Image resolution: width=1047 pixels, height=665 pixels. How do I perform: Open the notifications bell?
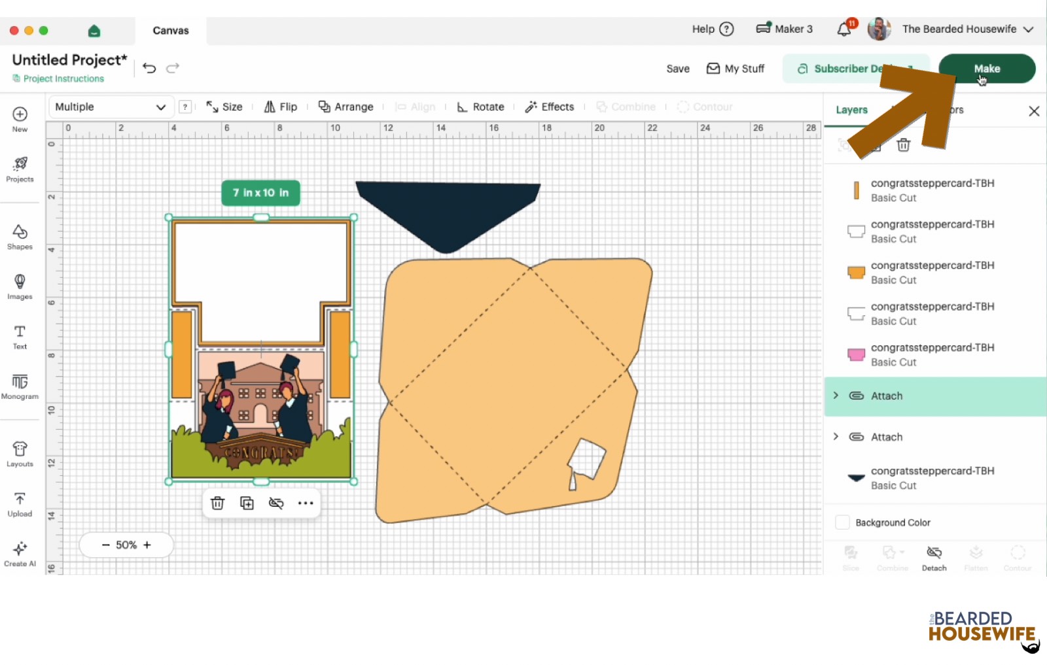click(x=845, y=29)
